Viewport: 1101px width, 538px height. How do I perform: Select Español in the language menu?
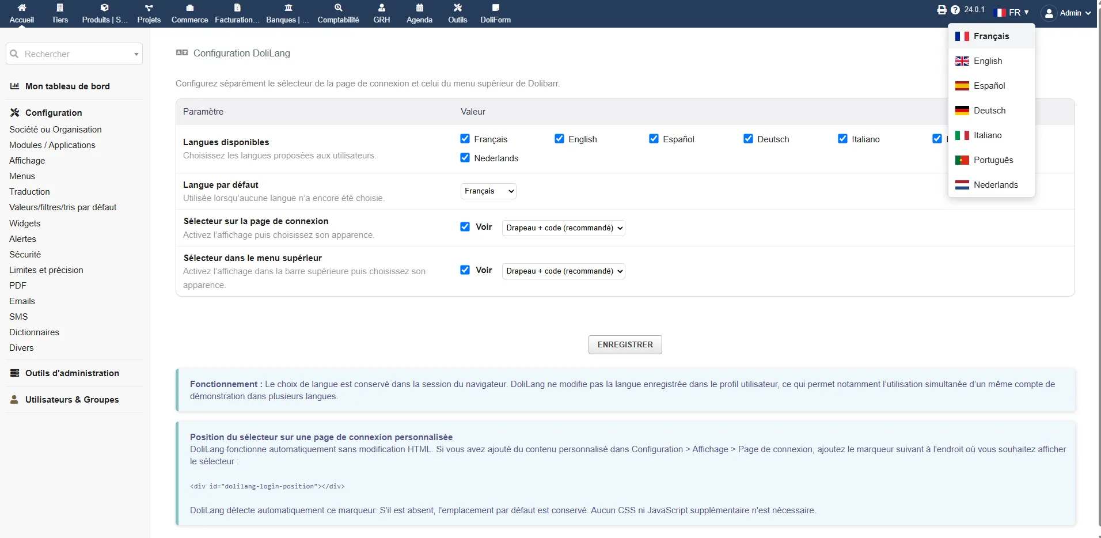coord(992,85)
